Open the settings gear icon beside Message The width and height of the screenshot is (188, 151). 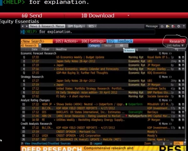[x=179, y=26]
